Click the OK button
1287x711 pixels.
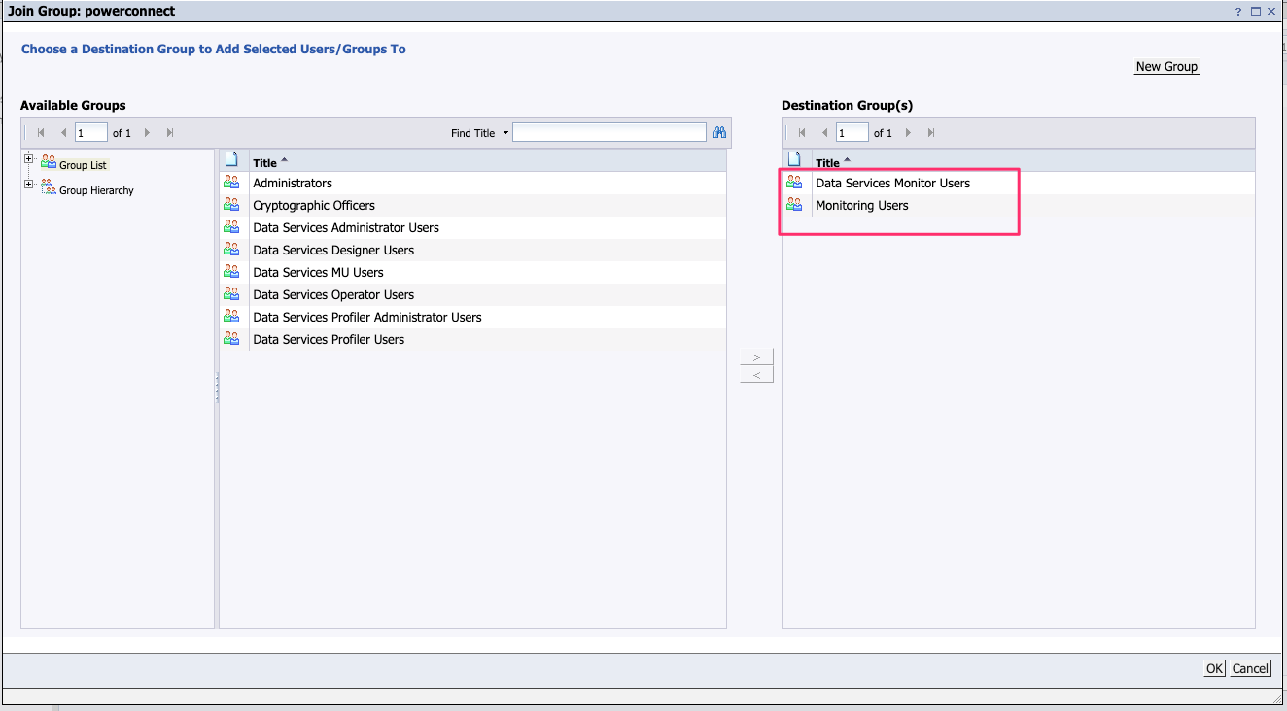click(1214, 668)
